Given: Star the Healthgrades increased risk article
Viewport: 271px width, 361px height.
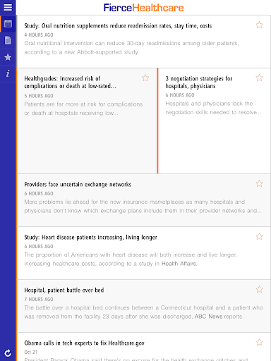Looking at the screenshot, I should (x=145, y=78).
